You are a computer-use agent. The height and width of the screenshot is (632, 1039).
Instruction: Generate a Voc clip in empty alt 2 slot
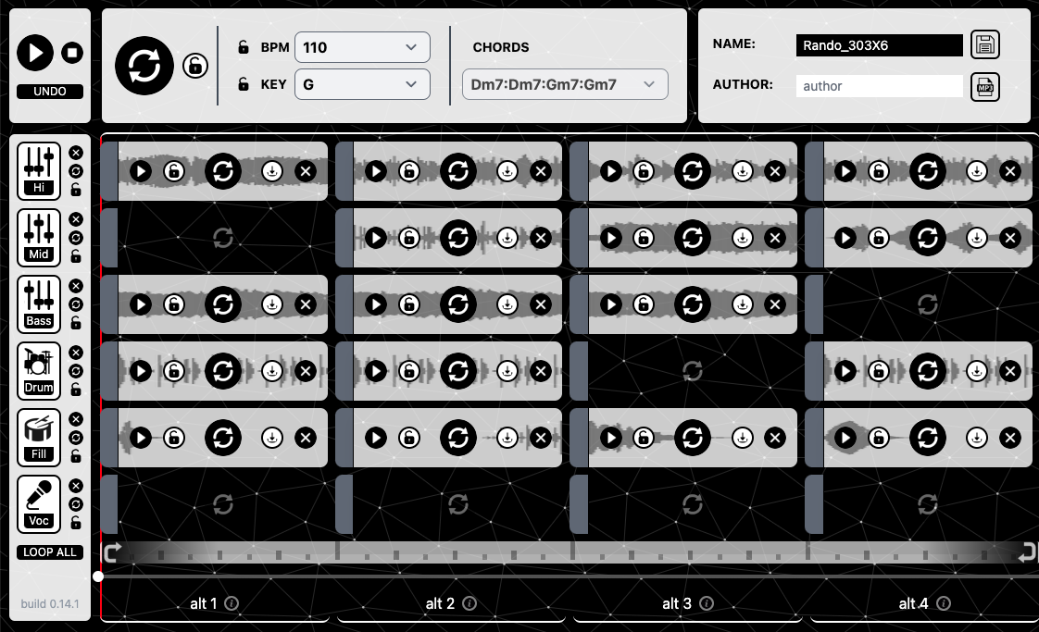457,505
